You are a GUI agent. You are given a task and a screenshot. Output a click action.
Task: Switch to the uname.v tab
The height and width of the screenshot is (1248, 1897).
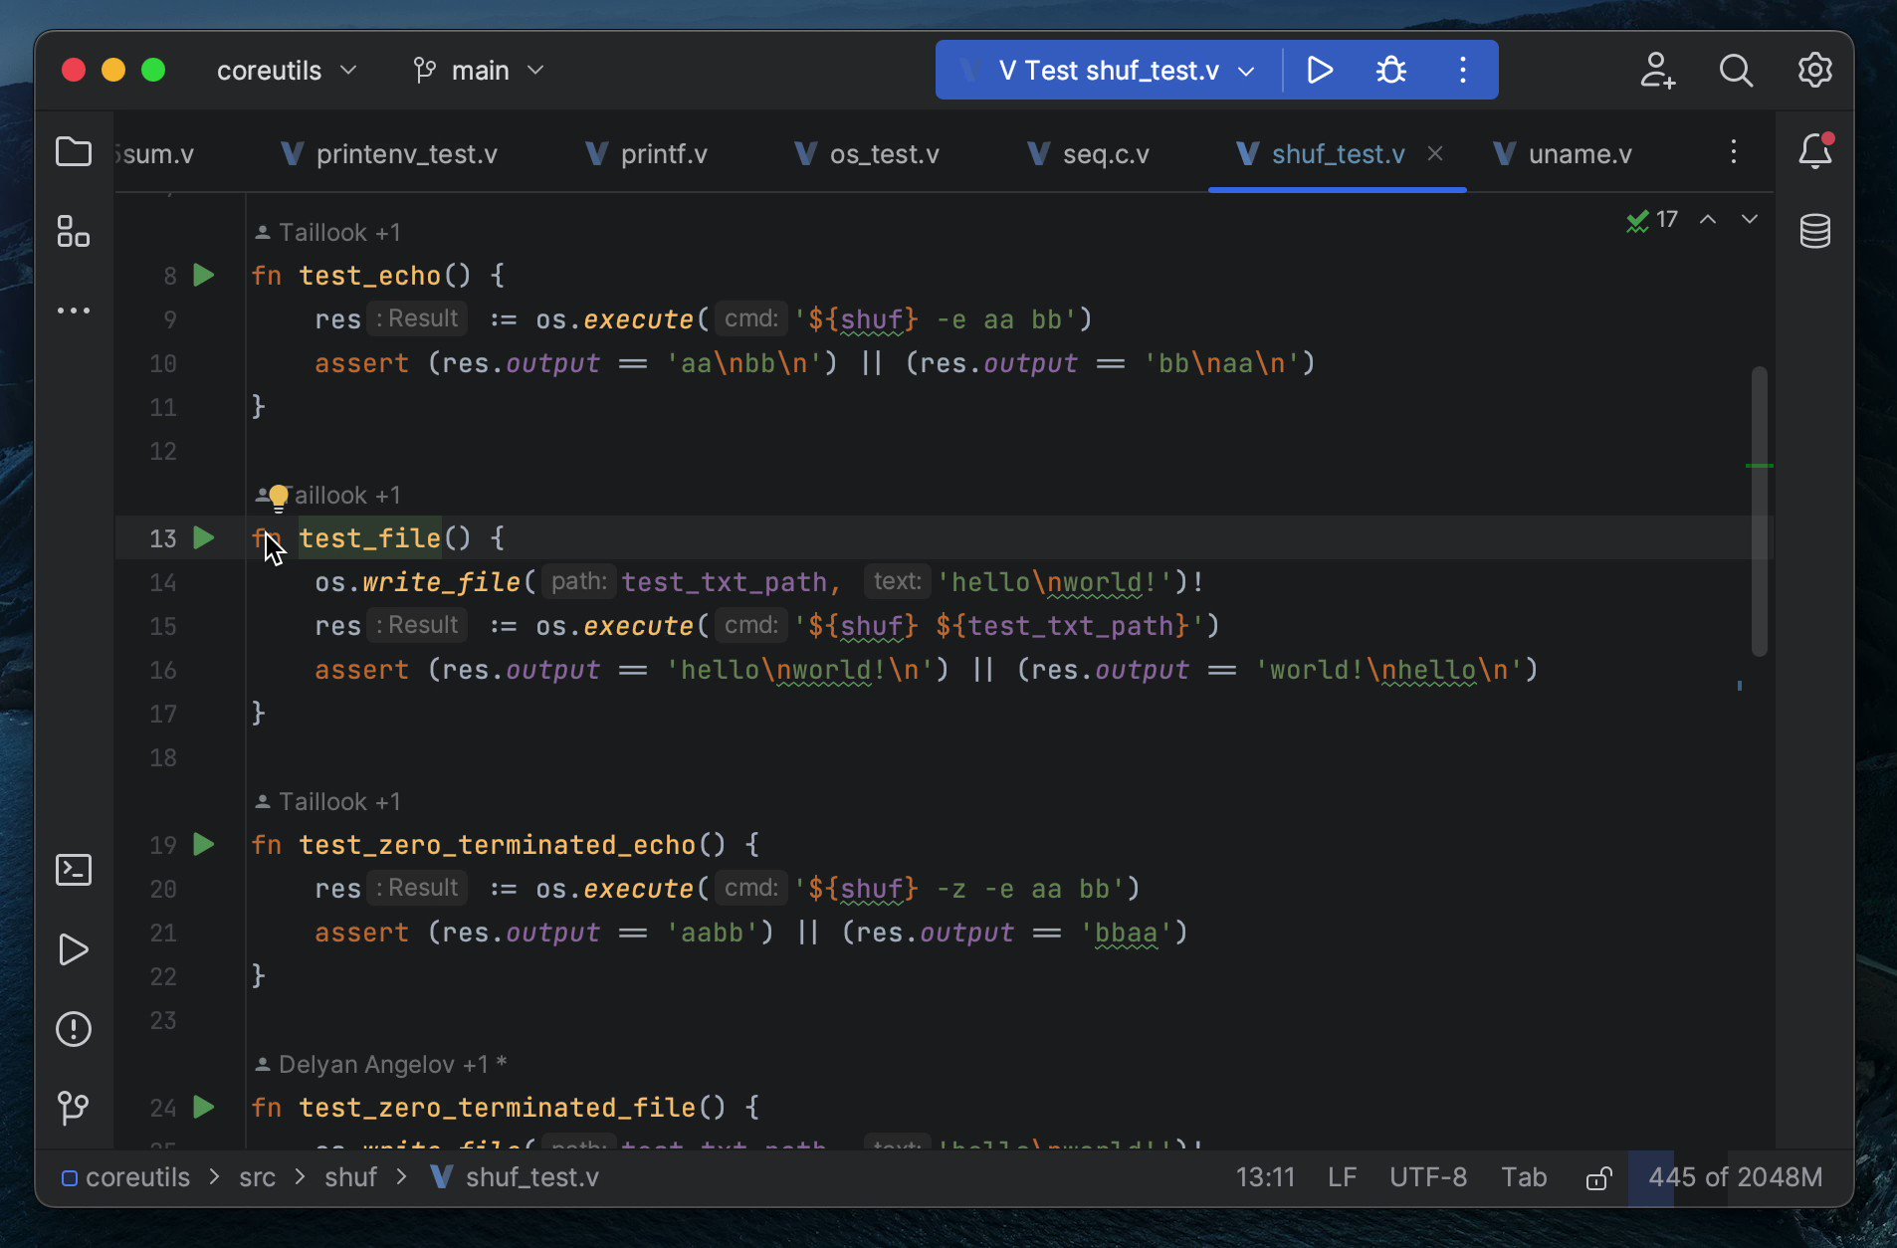point(1579,153)
